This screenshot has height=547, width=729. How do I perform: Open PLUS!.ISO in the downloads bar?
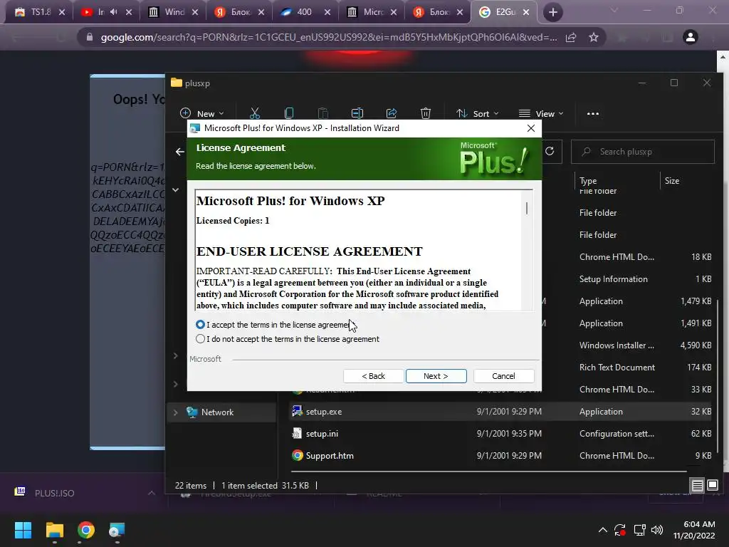[54, 493]
